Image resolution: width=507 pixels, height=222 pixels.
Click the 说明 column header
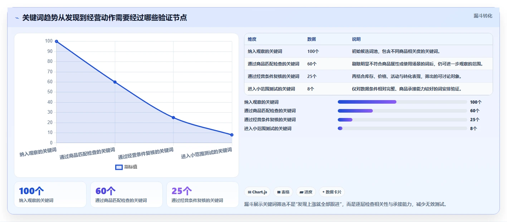click(x=356, y=39)
